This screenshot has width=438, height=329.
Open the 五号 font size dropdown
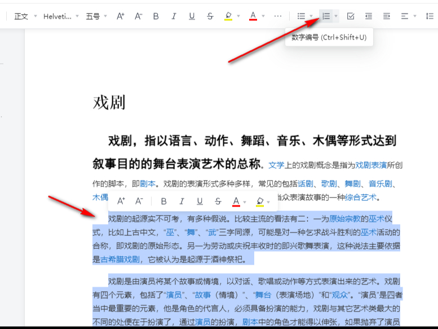coord(96,16)
